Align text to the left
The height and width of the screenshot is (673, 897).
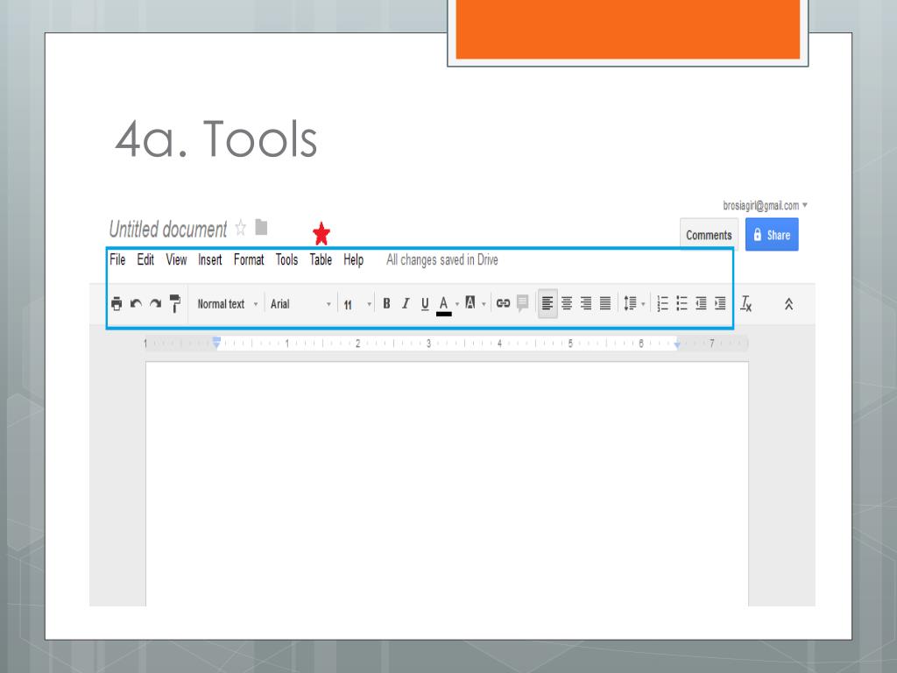click(x=547, y=303)
